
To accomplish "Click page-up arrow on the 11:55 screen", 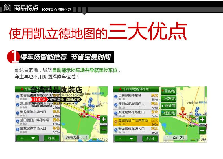I will tap(22, 138).
